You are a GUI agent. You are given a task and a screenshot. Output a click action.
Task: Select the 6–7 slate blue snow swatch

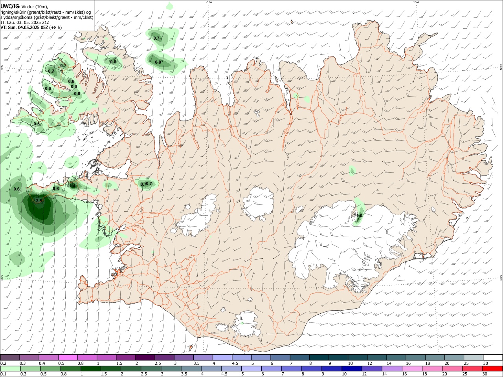tap(281, 357)
